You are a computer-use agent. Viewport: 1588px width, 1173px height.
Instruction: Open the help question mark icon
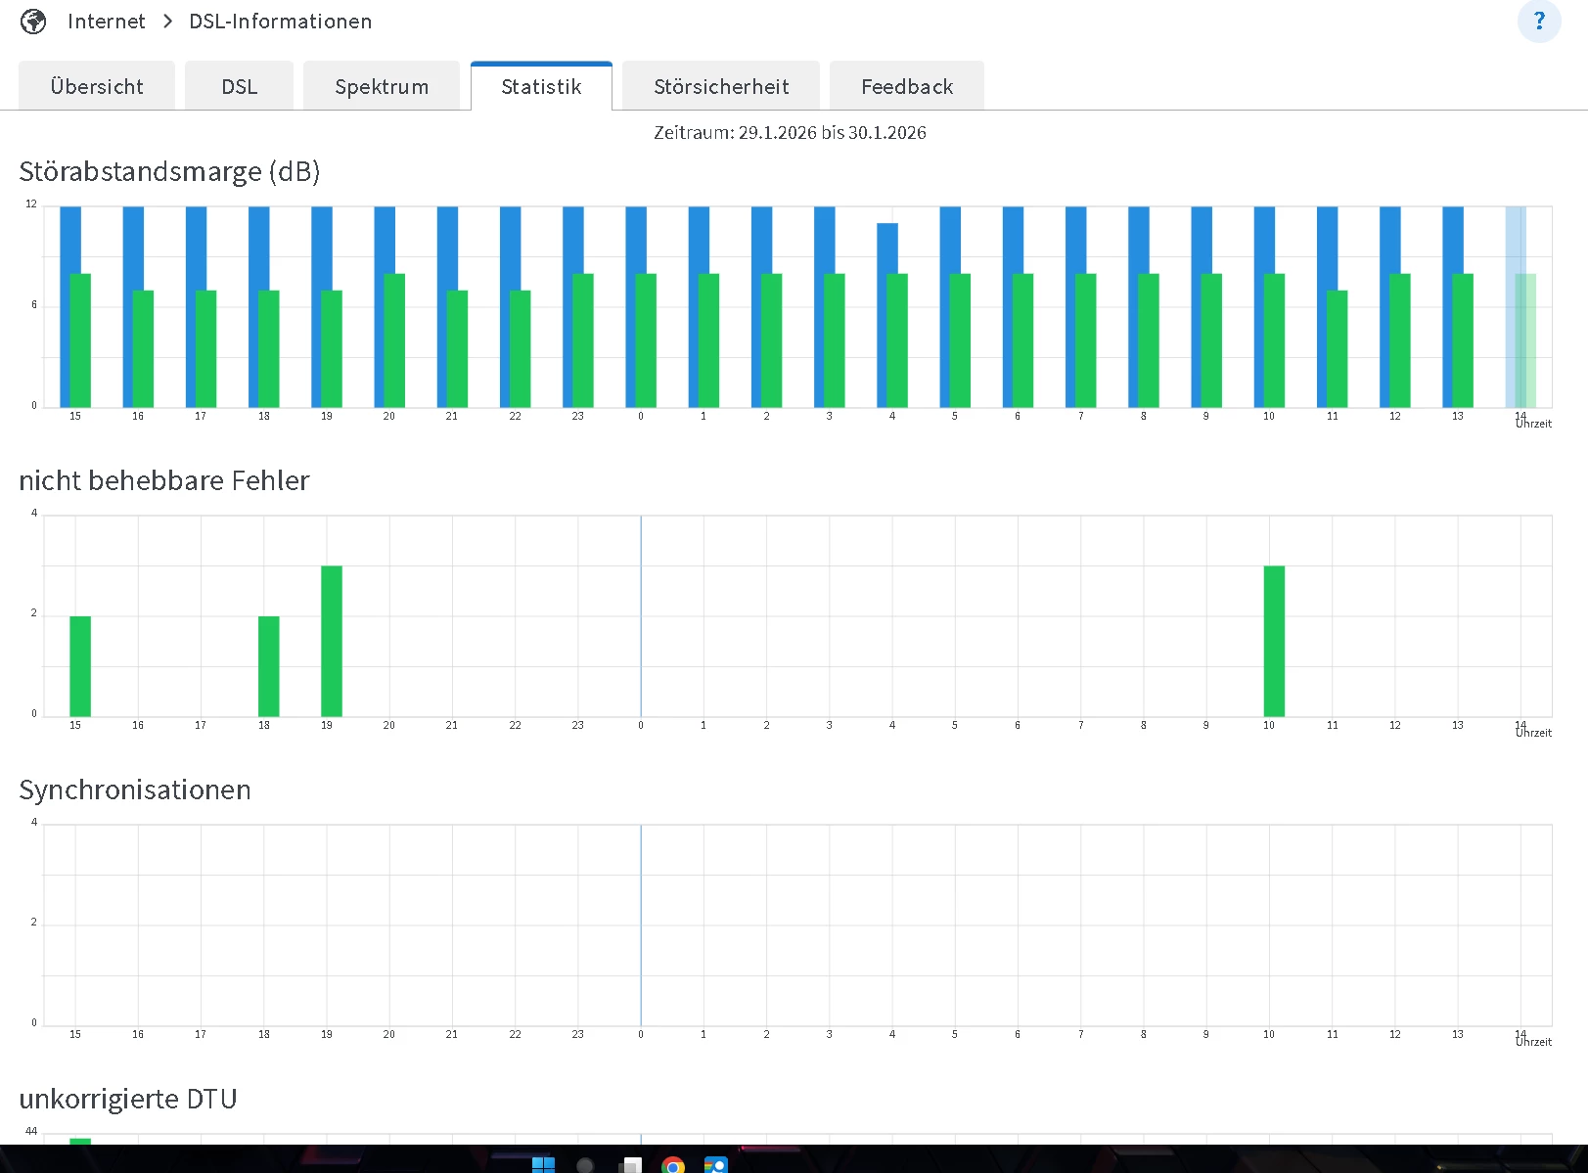[x=1539, y=21]
